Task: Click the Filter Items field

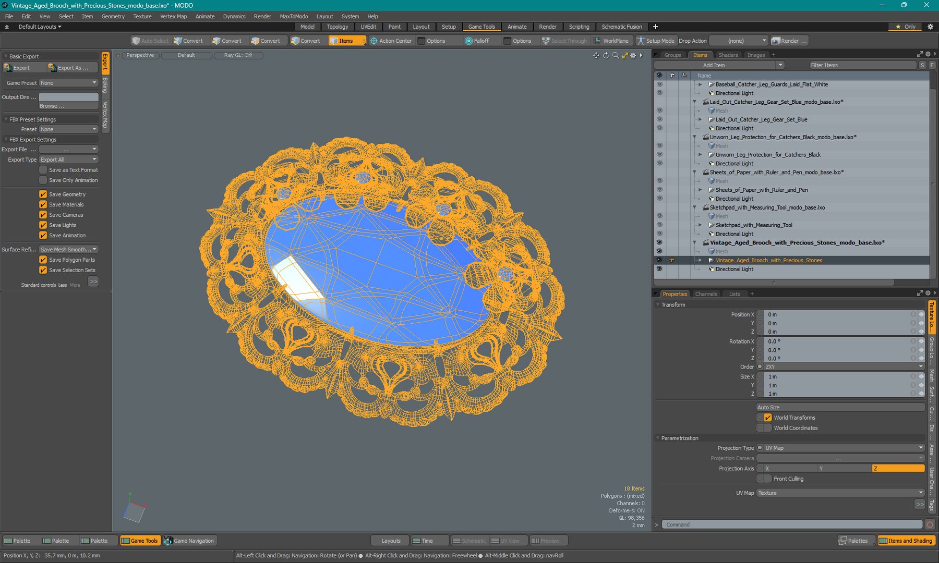Action: 862,65
